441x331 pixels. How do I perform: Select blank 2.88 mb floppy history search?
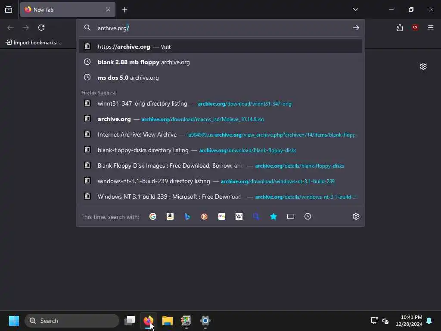[x=220, y=62]
